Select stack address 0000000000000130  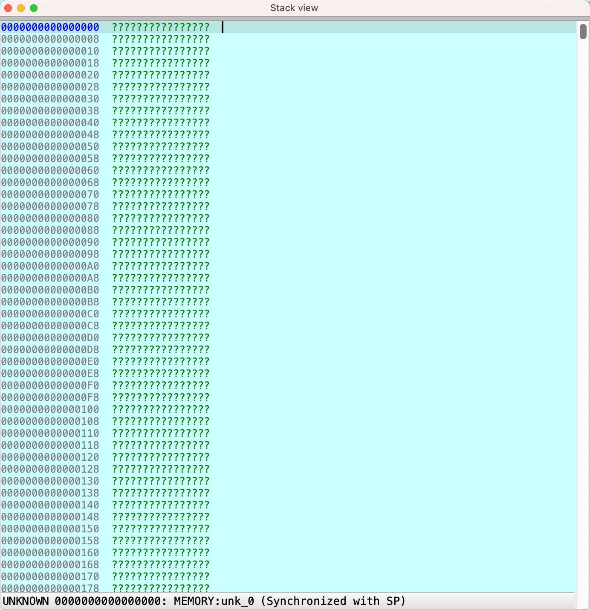tap(50, 481)
